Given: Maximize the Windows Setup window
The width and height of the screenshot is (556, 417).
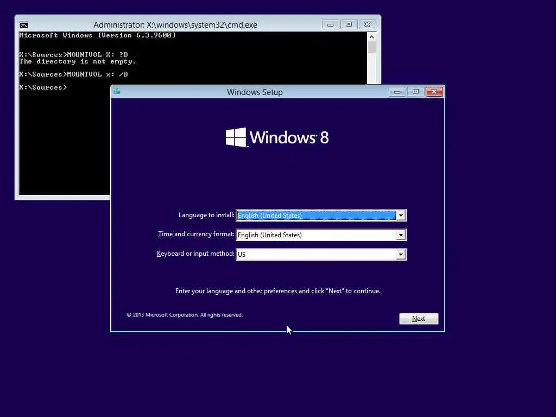Looking at the screenshot, I should (x=415, y=92).
